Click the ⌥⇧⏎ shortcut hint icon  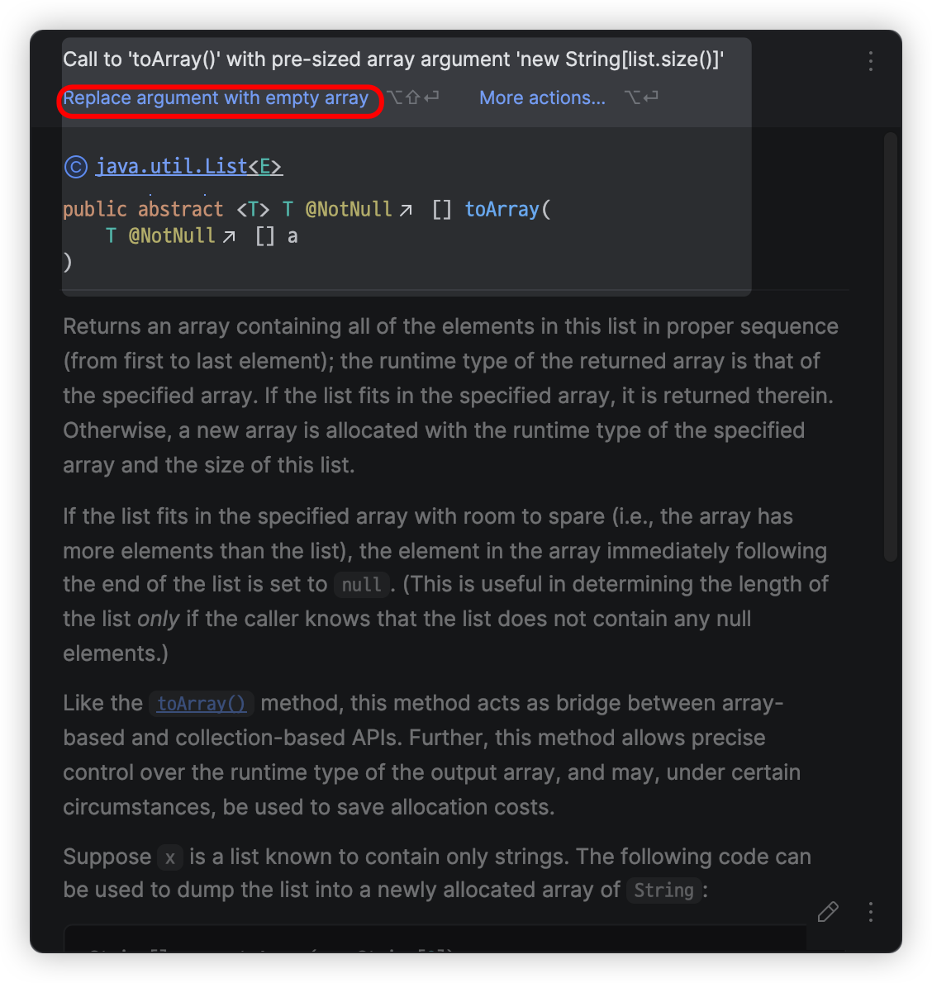tap(415, 97)
